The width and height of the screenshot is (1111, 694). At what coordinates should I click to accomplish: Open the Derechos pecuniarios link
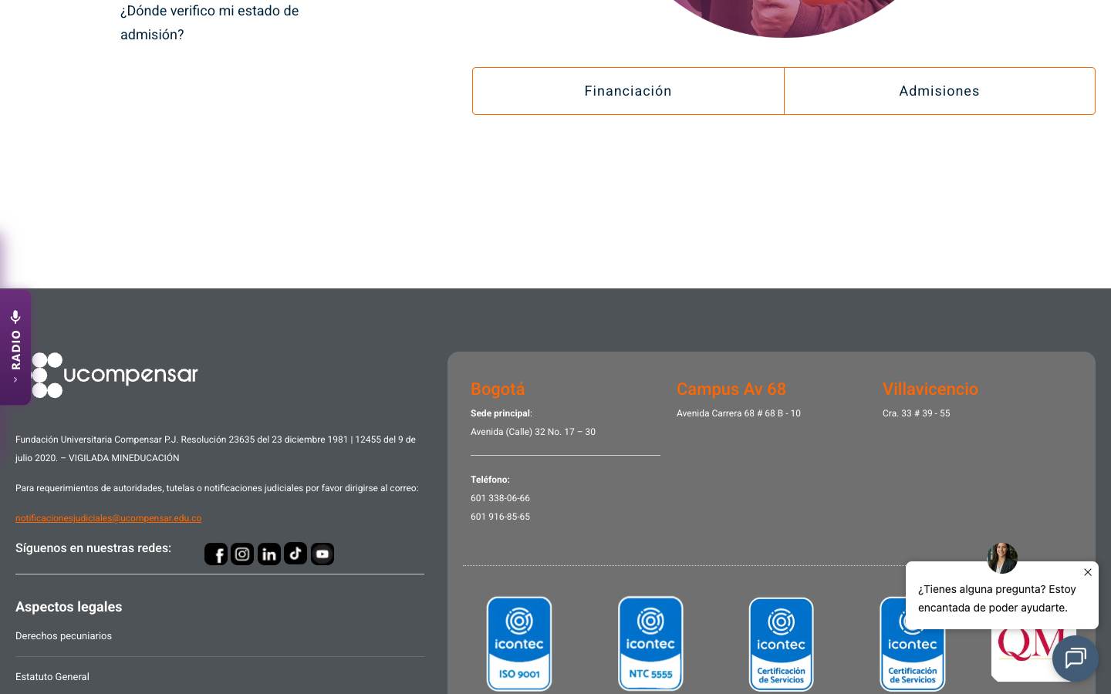(63, 636)
